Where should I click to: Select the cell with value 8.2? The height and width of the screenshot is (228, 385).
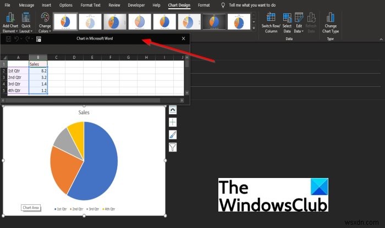click(x=38, y=71)
